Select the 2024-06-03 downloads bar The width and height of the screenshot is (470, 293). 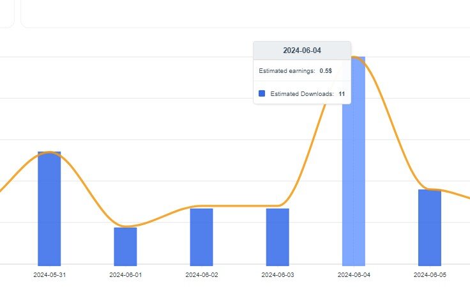[278, 237]
